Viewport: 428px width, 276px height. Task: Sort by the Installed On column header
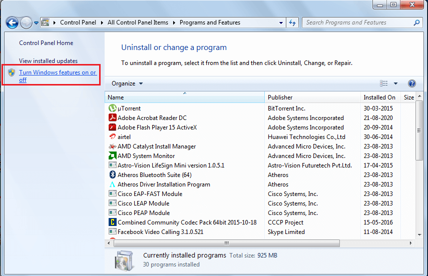click(x=380, y=97)
